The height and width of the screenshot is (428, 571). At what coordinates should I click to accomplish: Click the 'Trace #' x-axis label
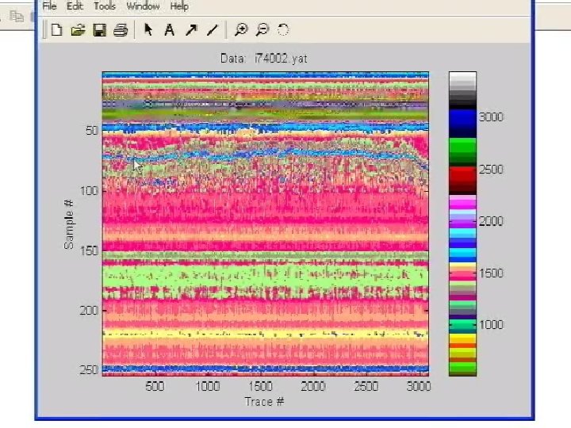tap(264, 401)
